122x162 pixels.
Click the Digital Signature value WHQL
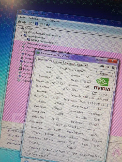click(94, 135)
